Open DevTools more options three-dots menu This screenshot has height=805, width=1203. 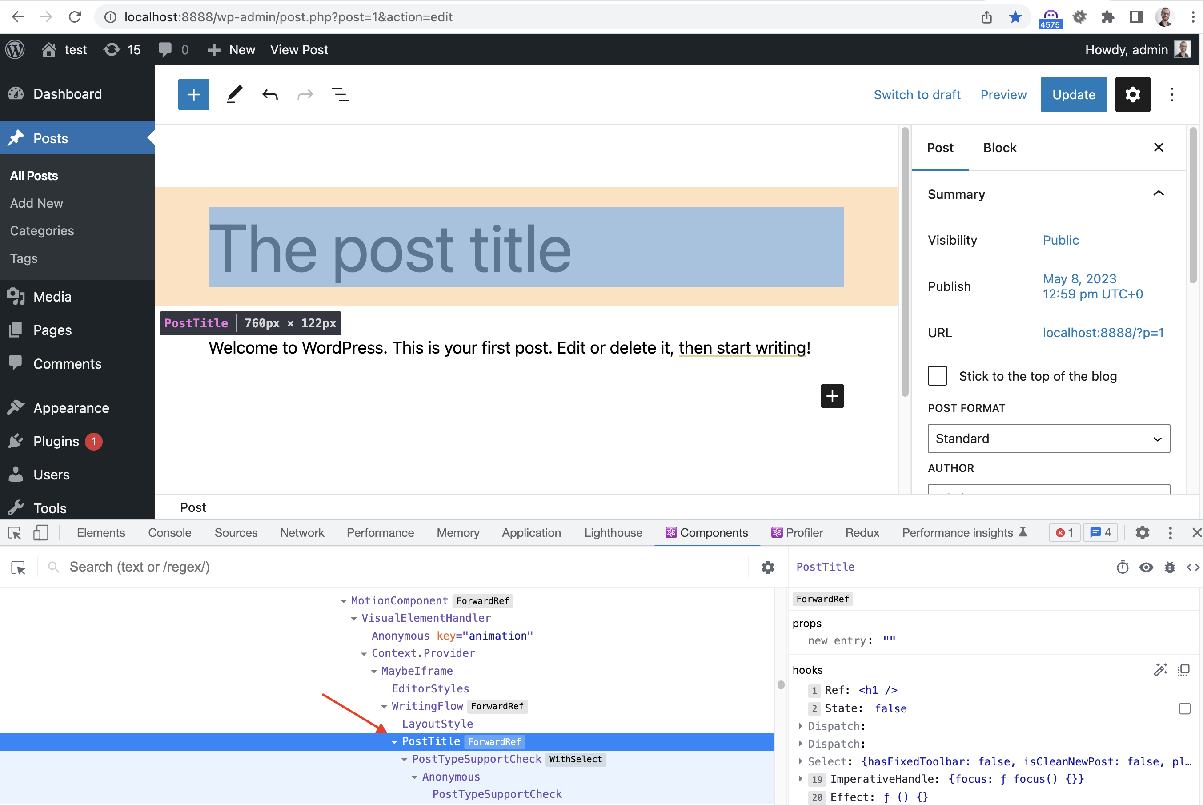click(x=1170, y=533)
